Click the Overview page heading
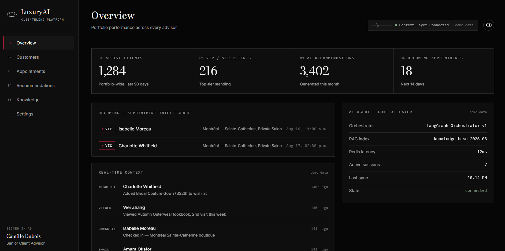 click(113, 16)
